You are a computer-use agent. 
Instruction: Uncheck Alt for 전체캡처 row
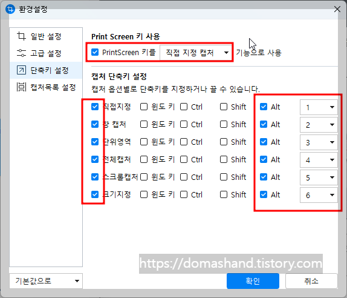pyautogui.click(x=264, y=159)
